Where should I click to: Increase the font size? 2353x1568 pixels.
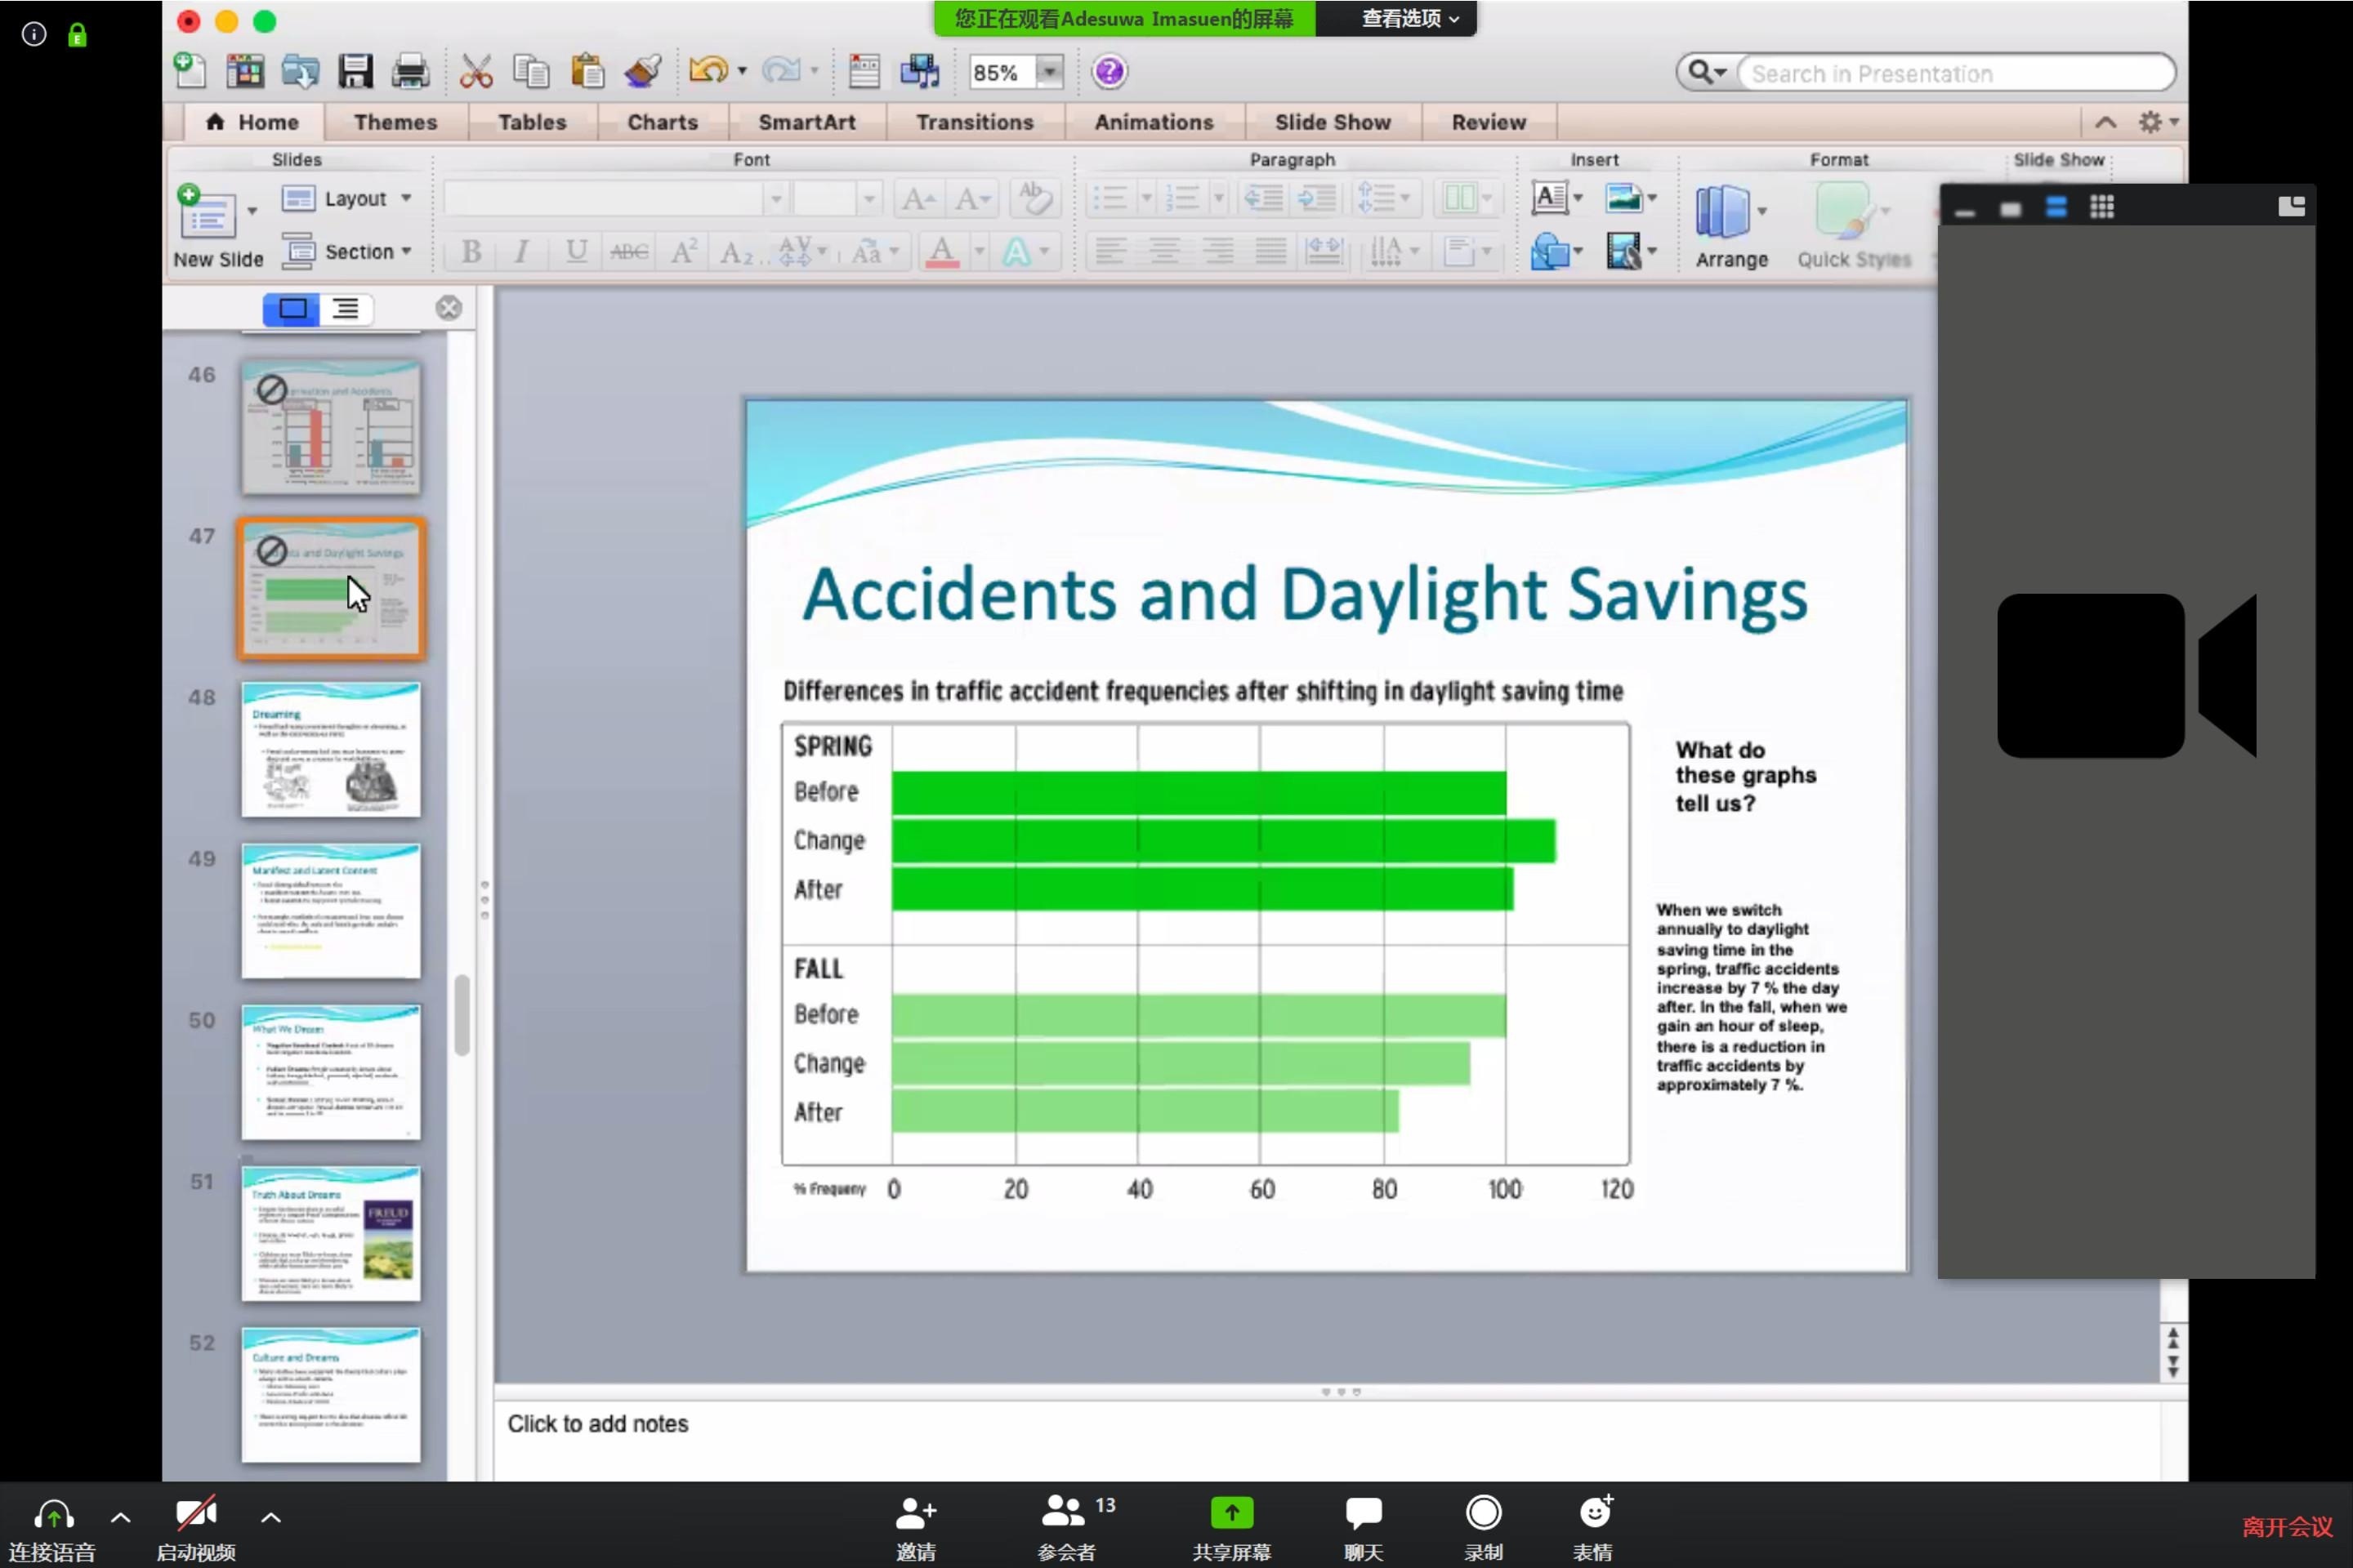coord(918,198)
